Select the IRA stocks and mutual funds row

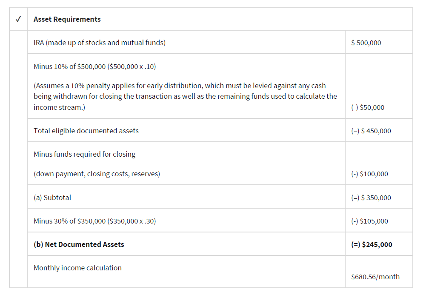(x=100, y=43)
